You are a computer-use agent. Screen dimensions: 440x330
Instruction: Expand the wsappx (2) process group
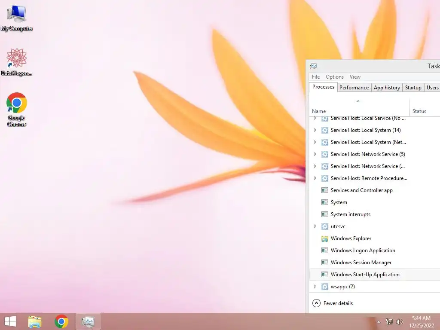315,287
